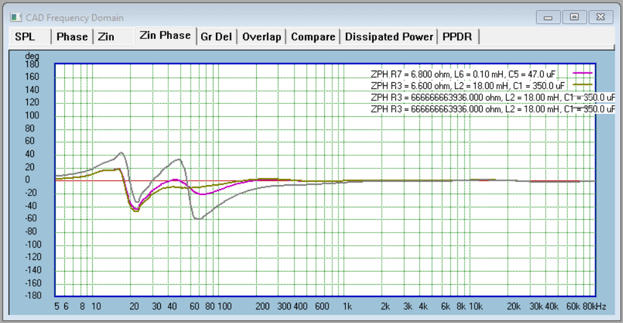Click the CAD Frequency Domain title text
This screenshot has height=323, width=623.
75,18
